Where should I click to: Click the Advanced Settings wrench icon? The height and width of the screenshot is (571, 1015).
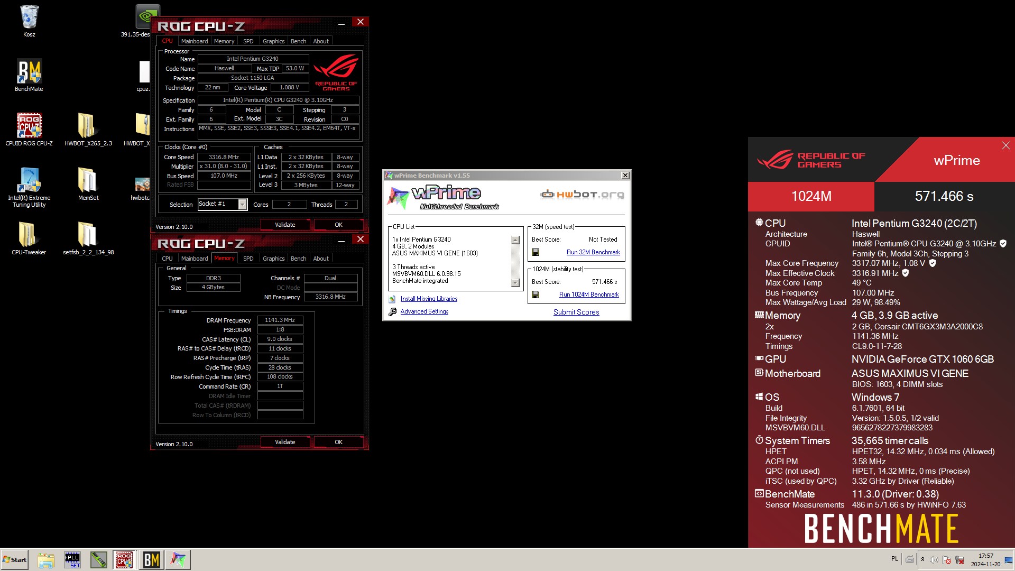tap(392, 312)
